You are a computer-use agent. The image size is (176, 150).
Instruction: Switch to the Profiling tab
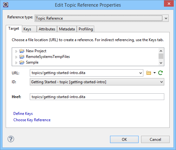(x=86, y=29)
